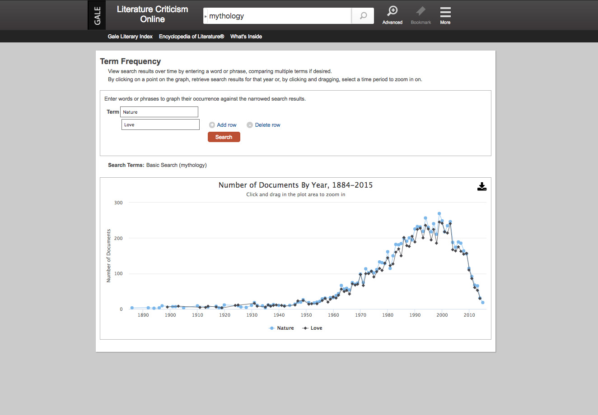
Task: Click the Literature Criticism Online title
Action: [x=152, y=14]
